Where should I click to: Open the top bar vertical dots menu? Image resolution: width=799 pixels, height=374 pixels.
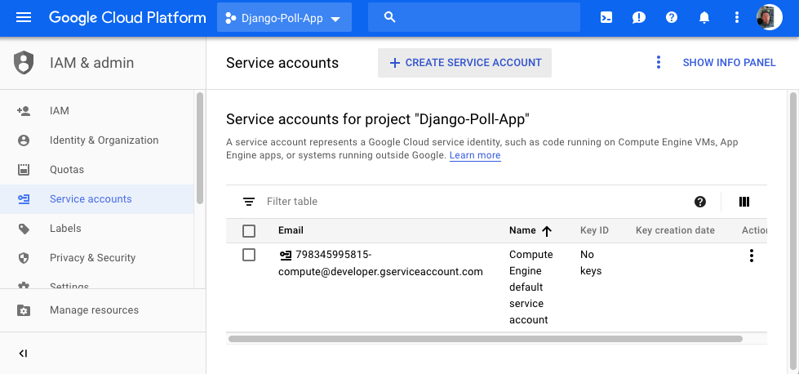[736, 18]
